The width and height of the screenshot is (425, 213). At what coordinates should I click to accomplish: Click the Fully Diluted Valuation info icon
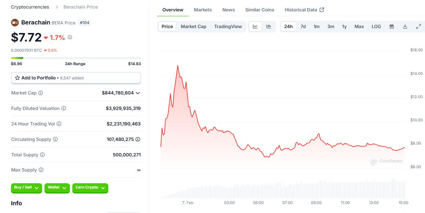click(64, 108)
